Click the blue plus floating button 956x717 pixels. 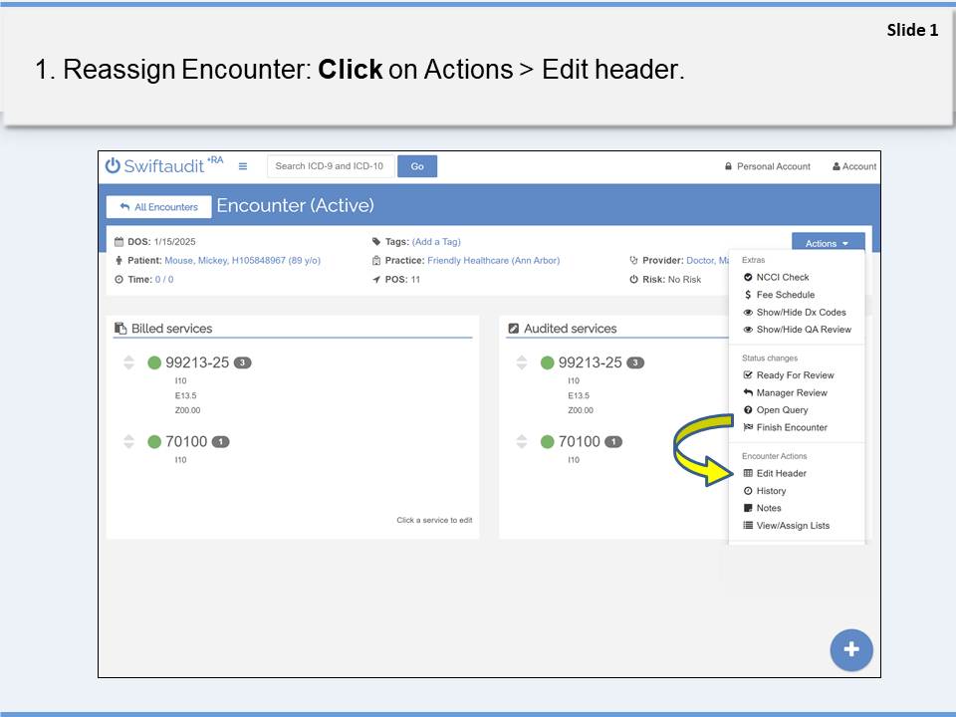[850, 649]
